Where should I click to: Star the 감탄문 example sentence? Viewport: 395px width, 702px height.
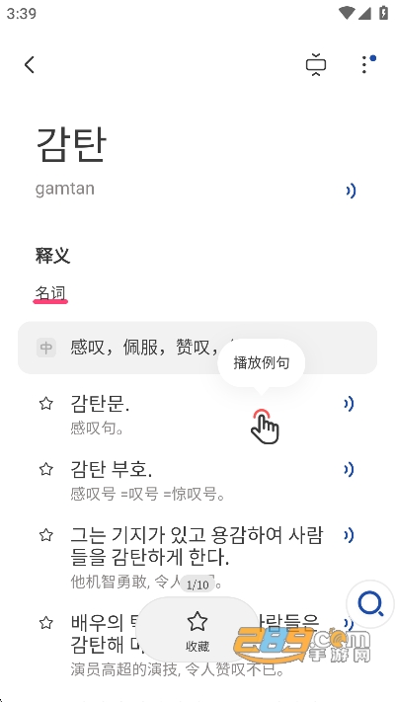coord(46,404)
